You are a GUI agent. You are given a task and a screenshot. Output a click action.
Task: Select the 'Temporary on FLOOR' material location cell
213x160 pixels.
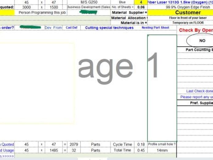click(x=188, y=23)
